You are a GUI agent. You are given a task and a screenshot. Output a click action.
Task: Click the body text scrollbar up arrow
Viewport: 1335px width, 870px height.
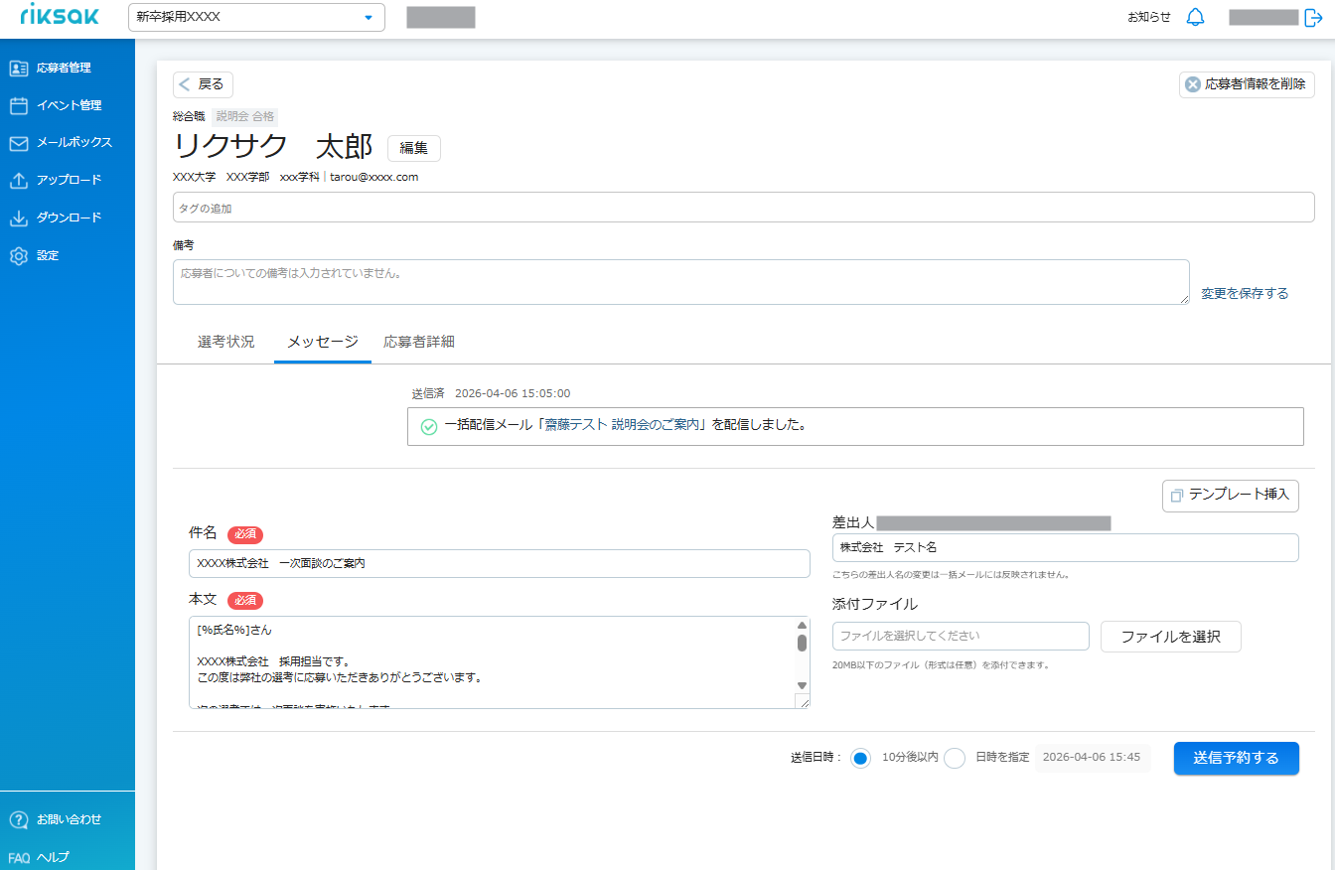[x=802, y=625]
